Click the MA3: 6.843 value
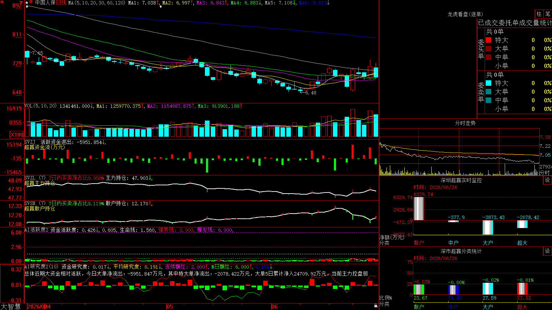This screenshot has height=310, width=552. click(212, 3)
